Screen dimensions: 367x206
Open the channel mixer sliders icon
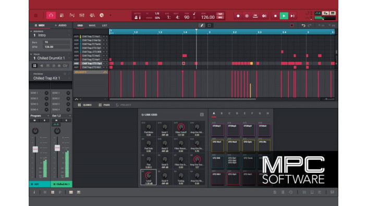pos(82,16)
